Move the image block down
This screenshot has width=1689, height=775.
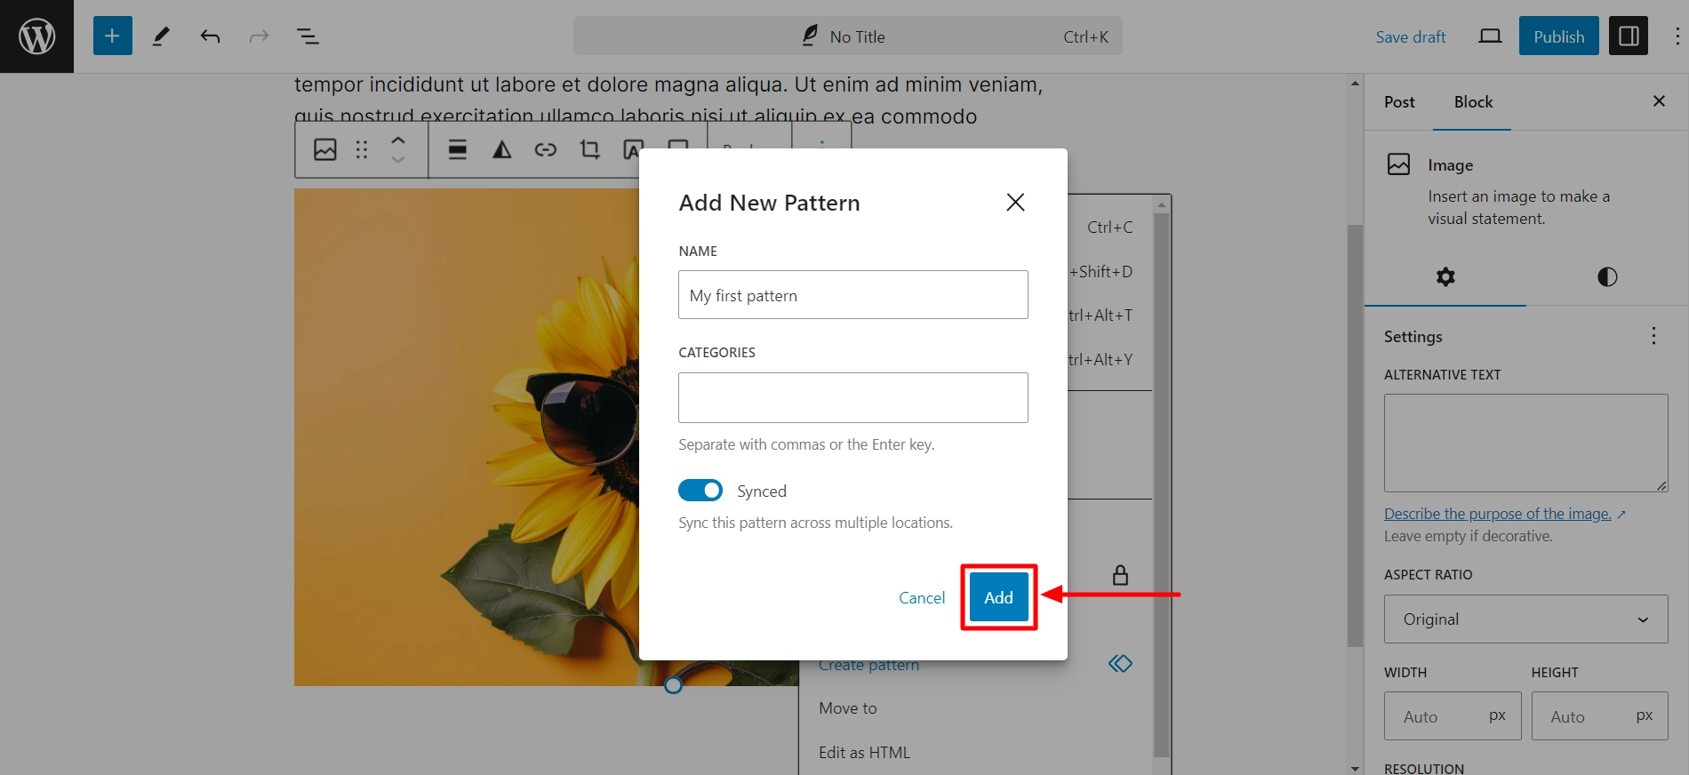coord(398,160)
